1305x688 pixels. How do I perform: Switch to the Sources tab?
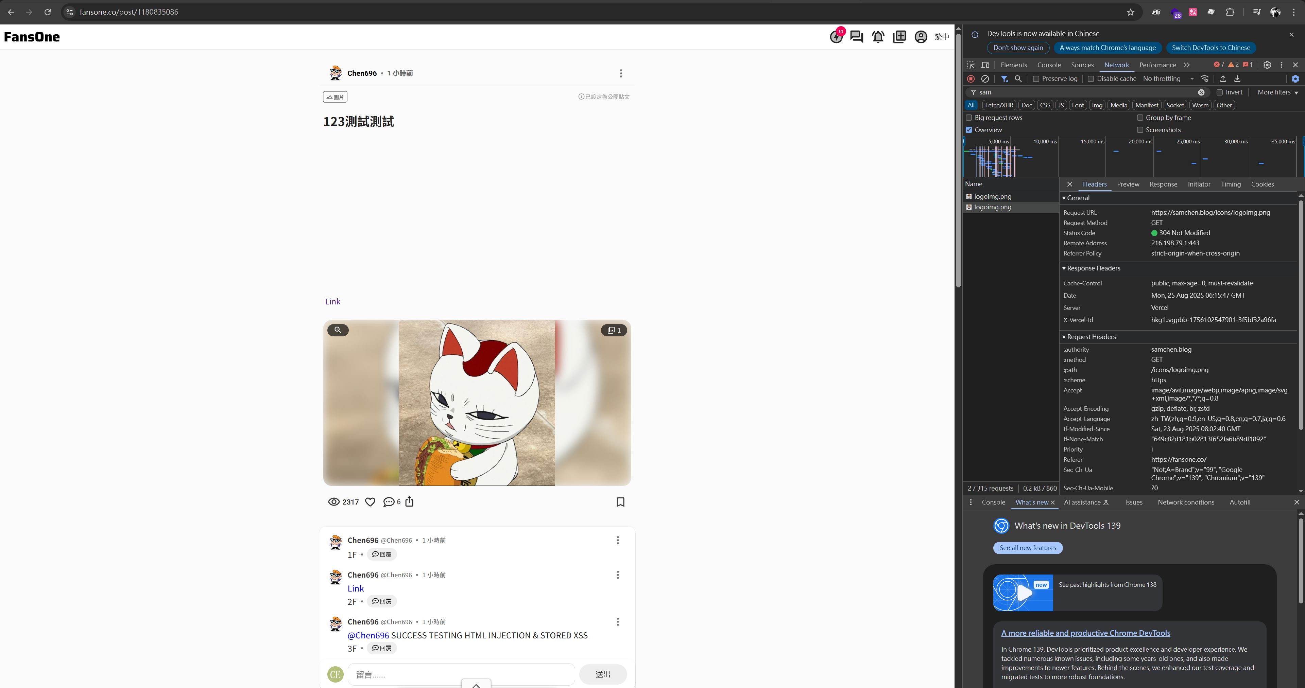pos(1082,65)
